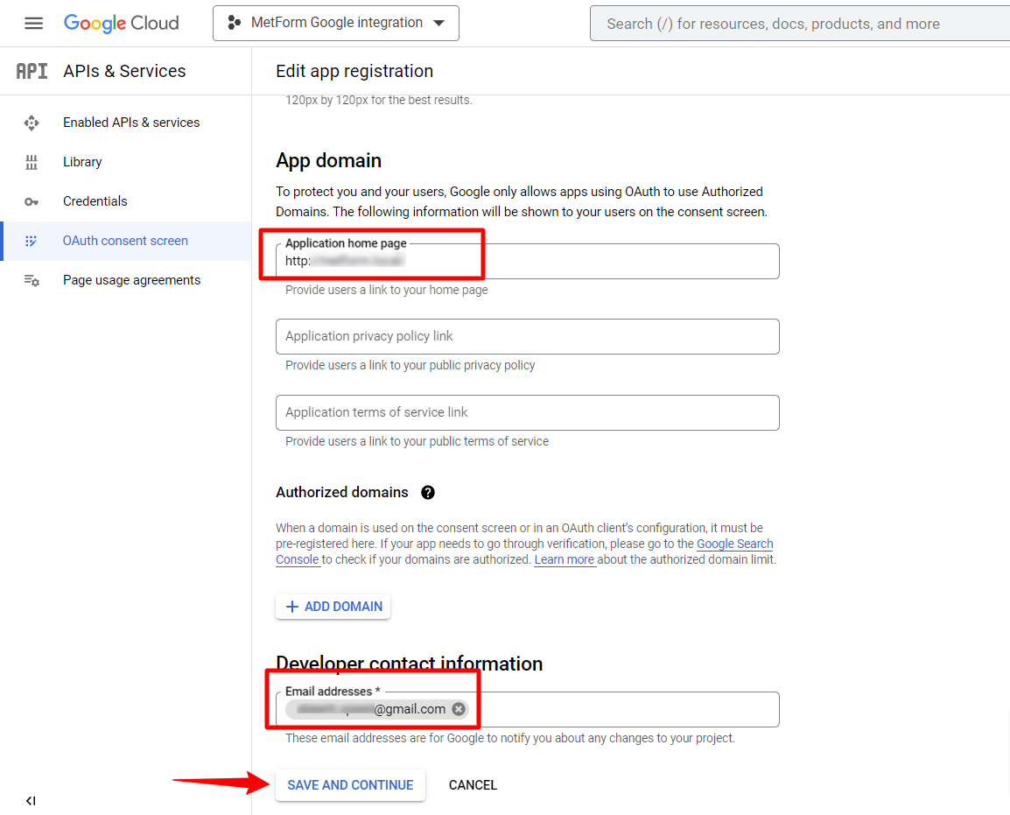Click the API icon beside APIs & Services
1010x815 pixels.
pos(32,71)
